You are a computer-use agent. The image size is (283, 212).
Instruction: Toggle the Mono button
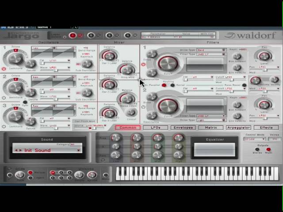pos(106,174)
